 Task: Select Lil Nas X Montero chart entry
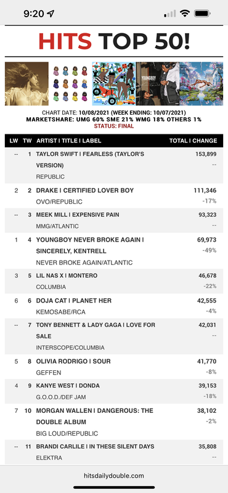114,281
